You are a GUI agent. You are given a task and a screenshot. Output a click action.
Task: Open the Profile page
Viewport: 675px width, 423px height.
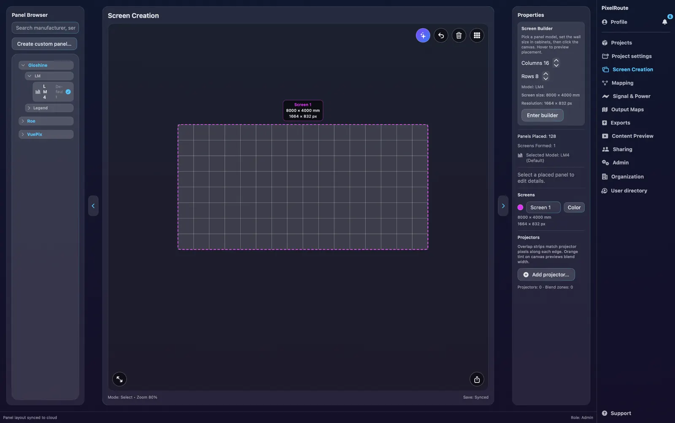pos(614,22)
